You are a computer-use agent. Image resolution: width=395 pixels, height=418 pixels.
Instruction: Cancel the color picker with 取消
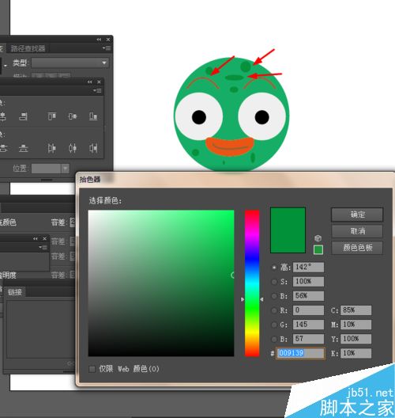pyautogui.click(x=357, y=231)
